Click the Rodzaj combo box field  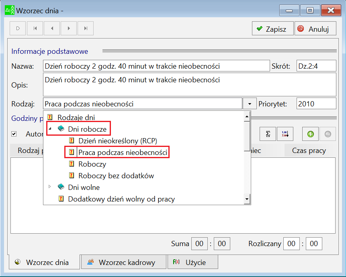[x=143, y=104]
